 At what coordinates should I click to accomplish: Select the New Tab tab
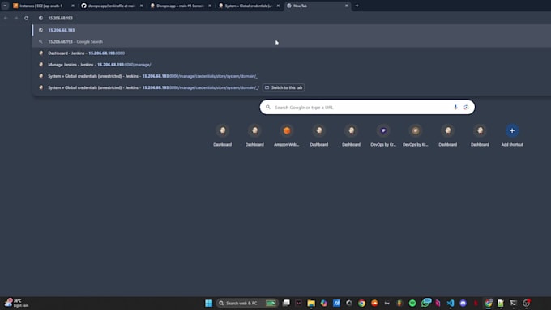317,6
